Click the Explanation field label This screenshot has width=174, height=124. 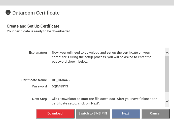pos(38,53)
